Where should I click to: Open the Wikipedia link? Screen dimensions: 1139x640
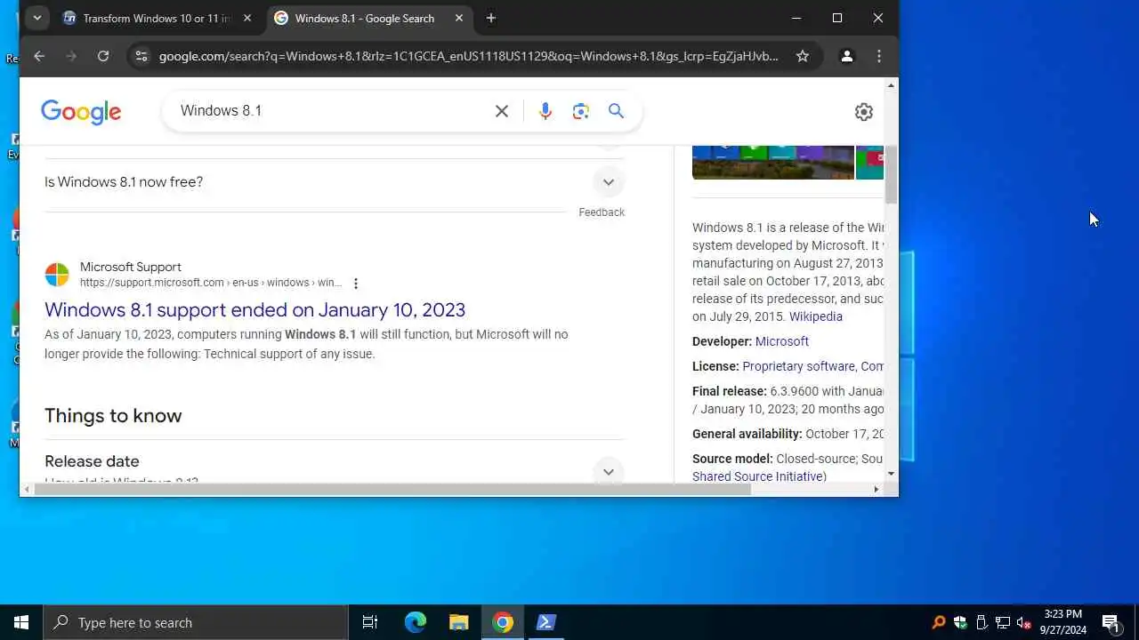[x=816, y=316]
